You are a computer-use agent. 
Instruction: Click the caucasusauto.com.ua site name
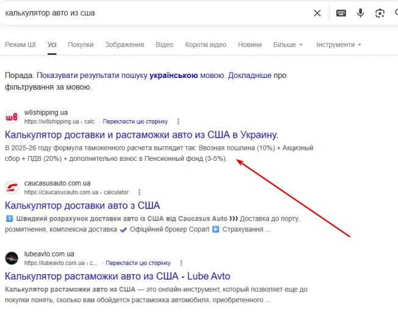coord(57,183)
